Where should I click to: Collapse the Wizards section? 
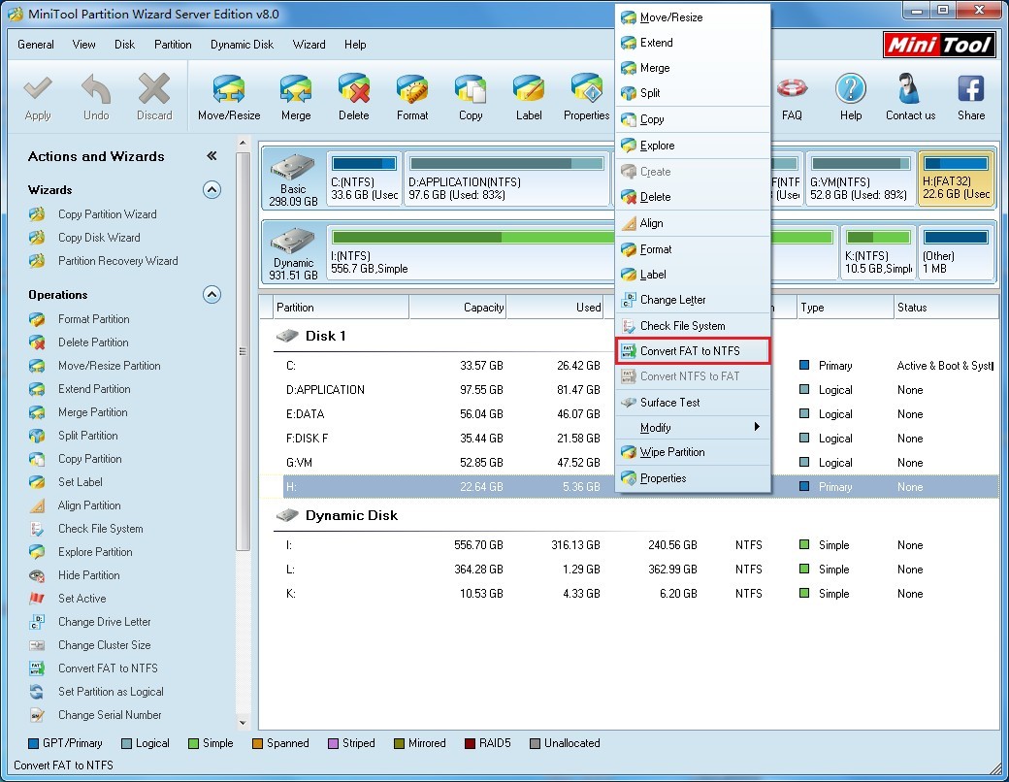[212, 190]
